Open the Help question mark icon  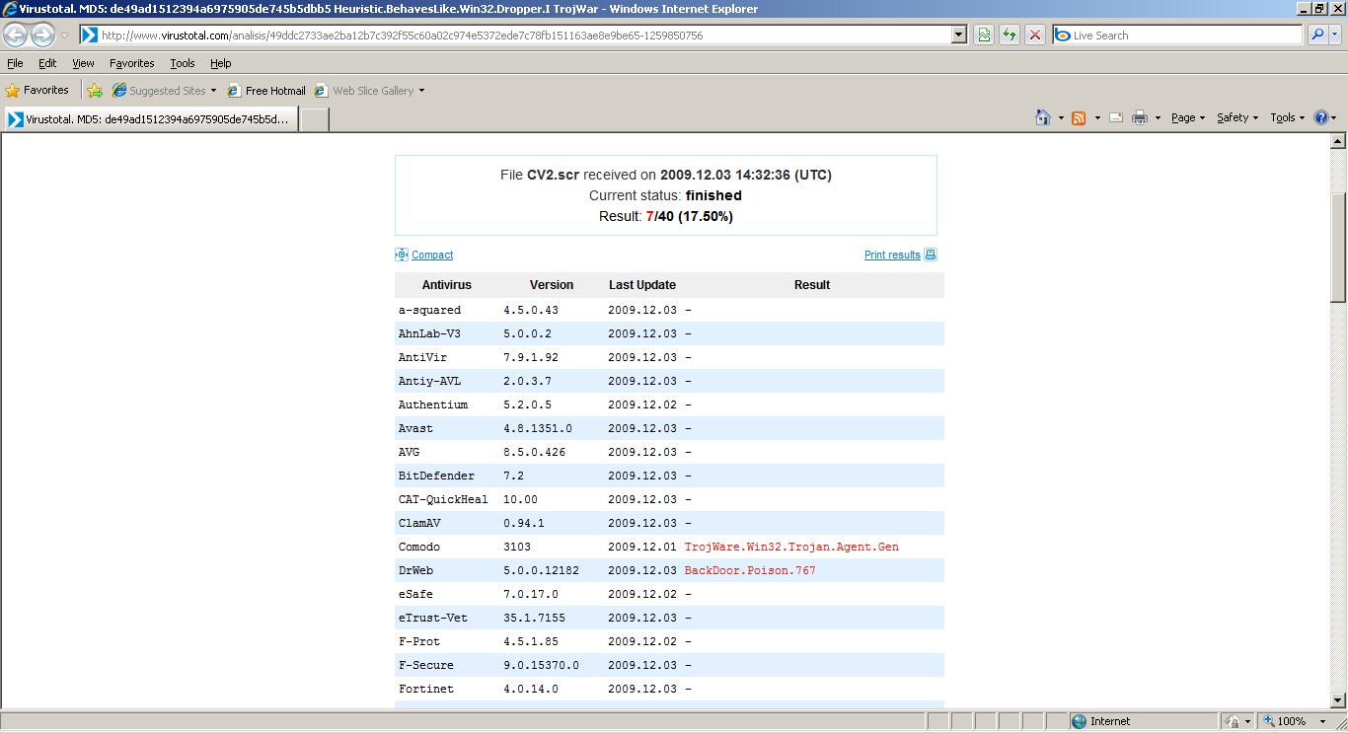click(x=1322, y=117)
